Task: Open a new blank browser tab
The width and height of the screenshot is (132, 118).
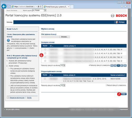Action: click(x=72, y=7)
